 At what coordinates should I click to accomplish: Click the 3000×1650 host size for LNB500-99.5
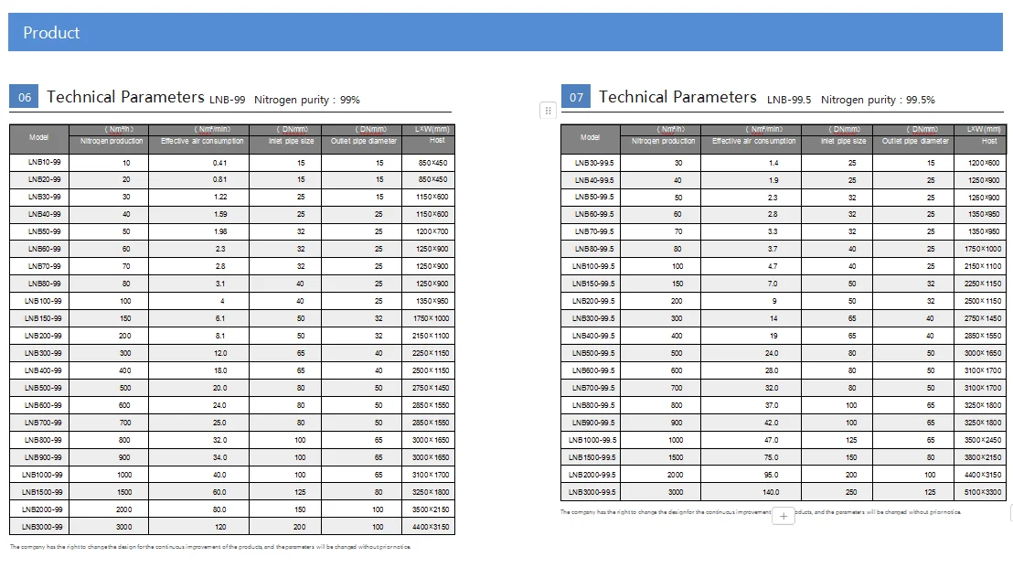coord(983,353)
